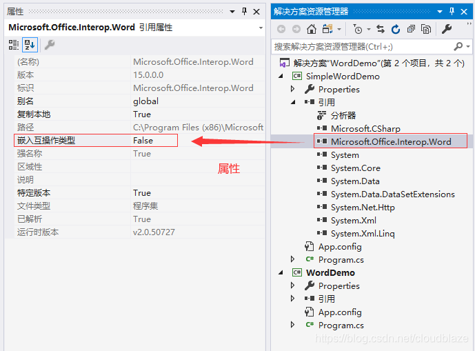Image resolution: width=475 pixels, height=351 pixels.
Task: Select the Microsoft.Office.Interop.Word reference
Action: tap(391, 142)
